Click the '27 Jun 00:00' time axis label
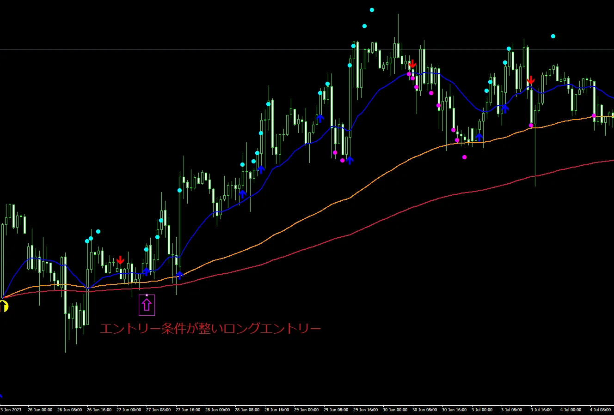The width and height of the screenshot is (614, 415). click(129, 409)
